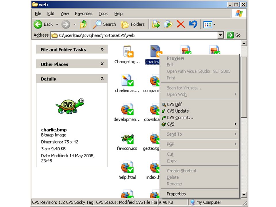This screenshot has width=276, height=207.
Task: Click the red Delete X icon
Action: click(x=181, y=24)
